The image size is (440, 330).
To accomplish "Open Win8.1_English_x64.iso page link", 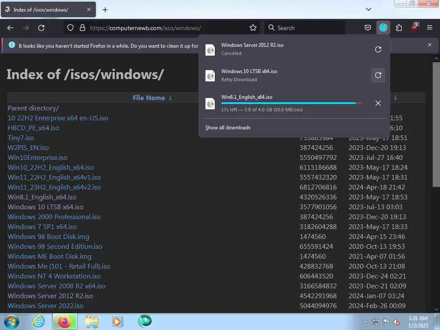I will click(42, 197).
